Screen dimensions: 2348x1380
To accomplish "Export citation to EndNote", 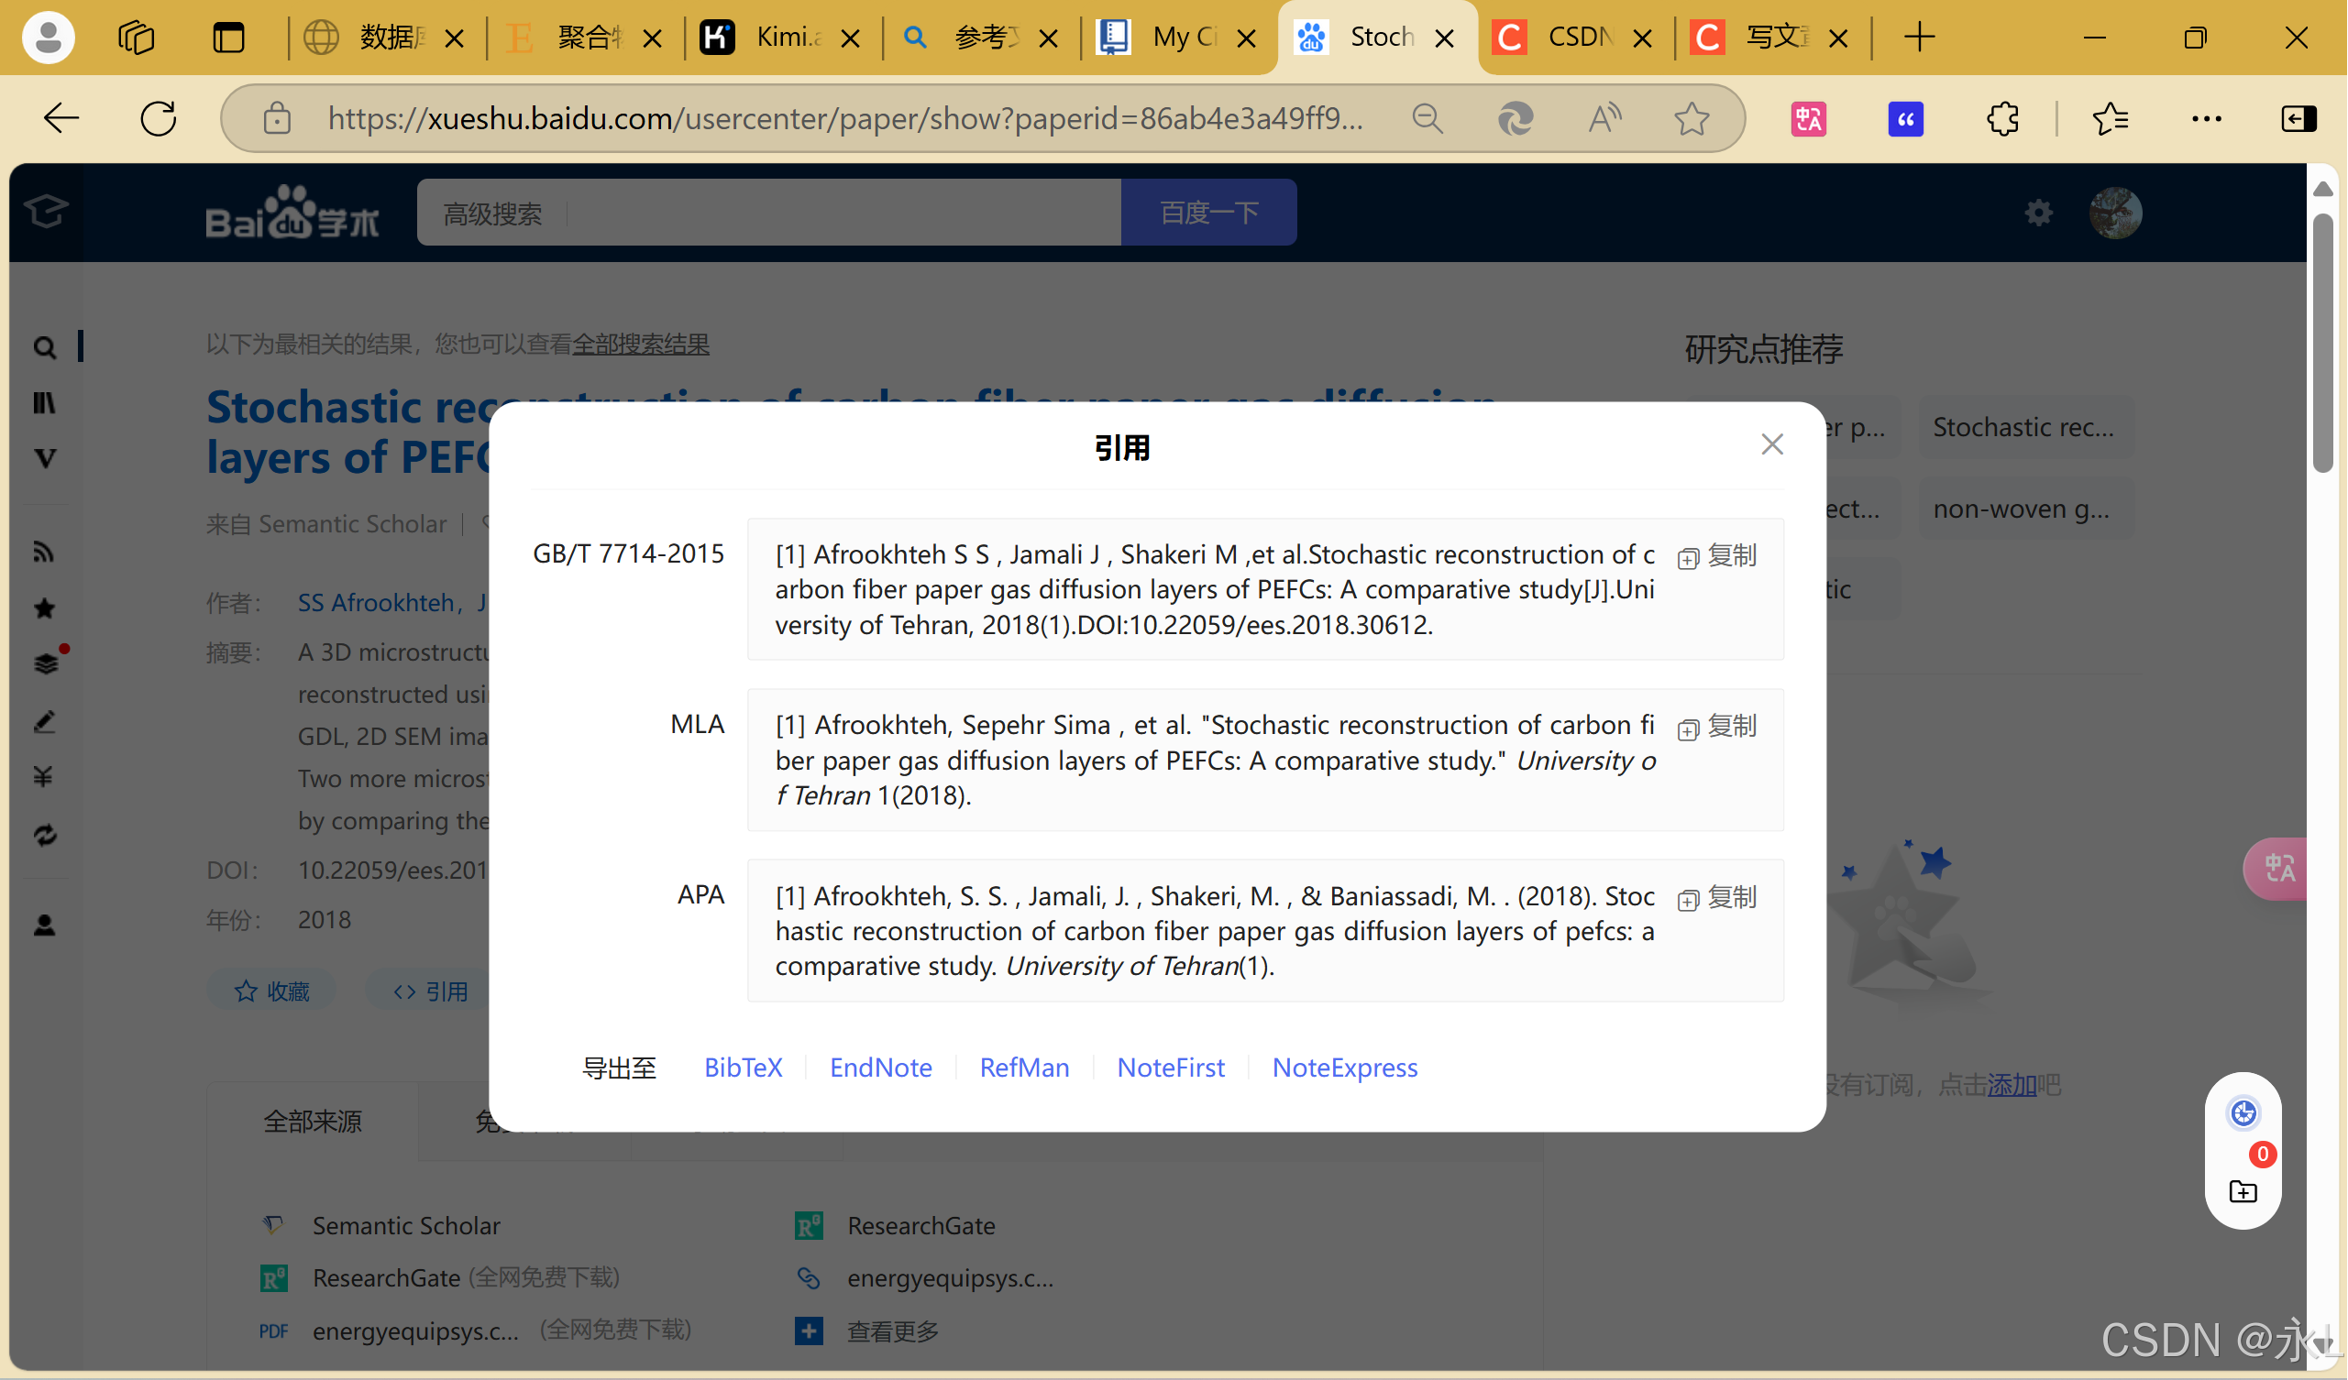I will 880,1068.
